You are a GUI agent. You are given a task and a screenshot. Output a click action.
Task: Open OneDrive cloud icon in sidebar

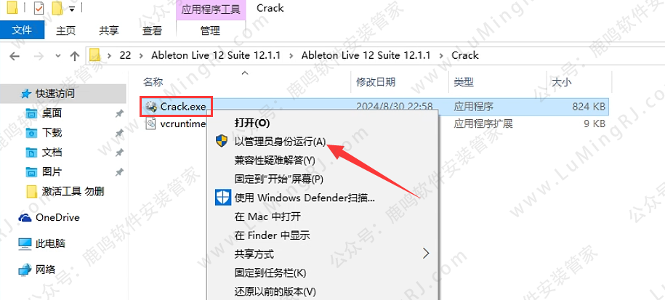coord(25,217)
